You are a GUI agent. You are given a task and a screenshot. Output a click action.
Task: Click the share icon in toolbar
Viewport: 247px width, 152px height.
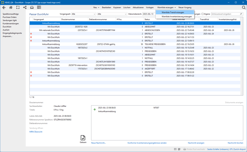coord(25,7)
